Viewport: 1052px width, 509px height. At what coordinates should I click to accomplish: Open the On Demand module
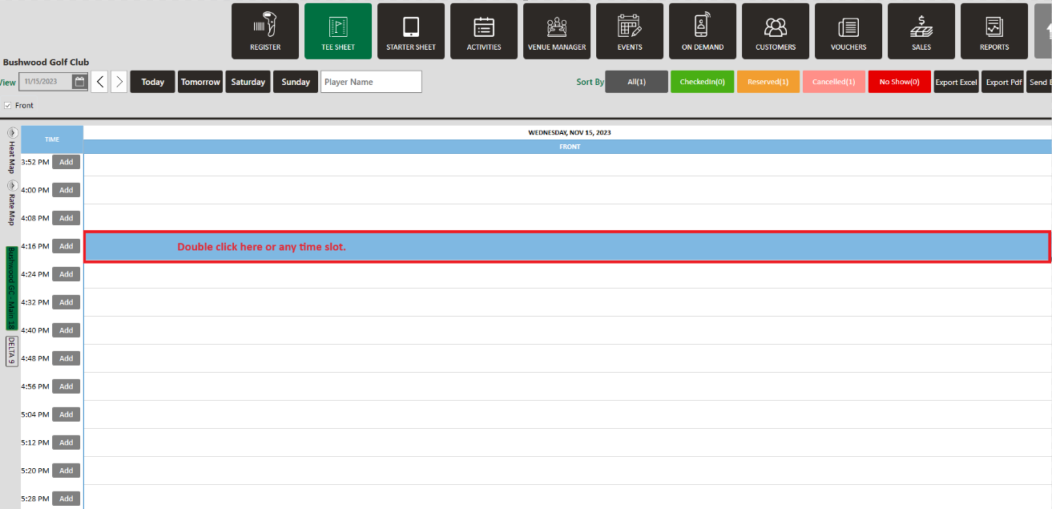click(x=703, y=31)
